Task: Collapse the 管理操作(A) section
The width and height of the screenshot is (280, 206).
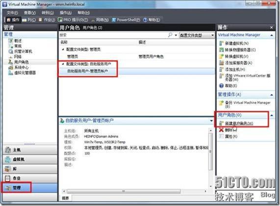Action: (272, 95)
